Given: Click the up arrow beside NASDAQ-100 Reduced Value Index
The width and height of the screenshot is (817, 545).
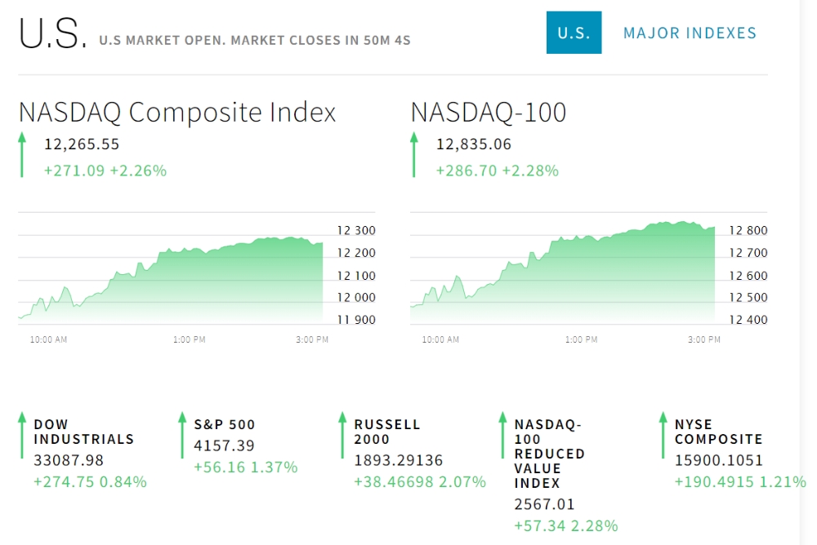Looking at the screenshot, I should coord(502,435).
